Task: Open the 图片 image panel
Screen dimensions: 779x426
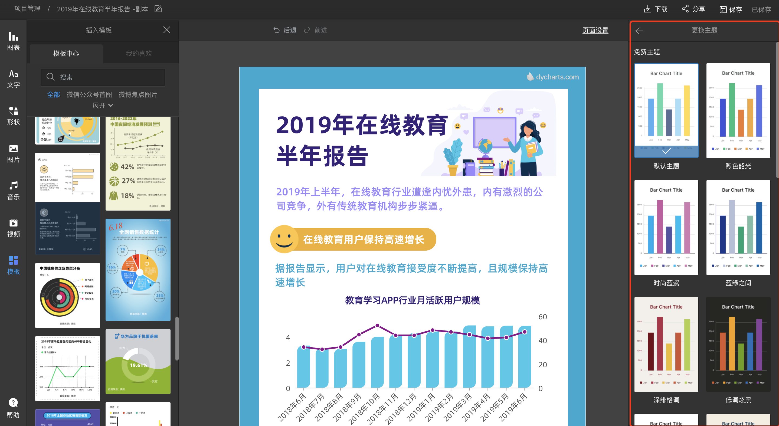Action: [13, 153]
